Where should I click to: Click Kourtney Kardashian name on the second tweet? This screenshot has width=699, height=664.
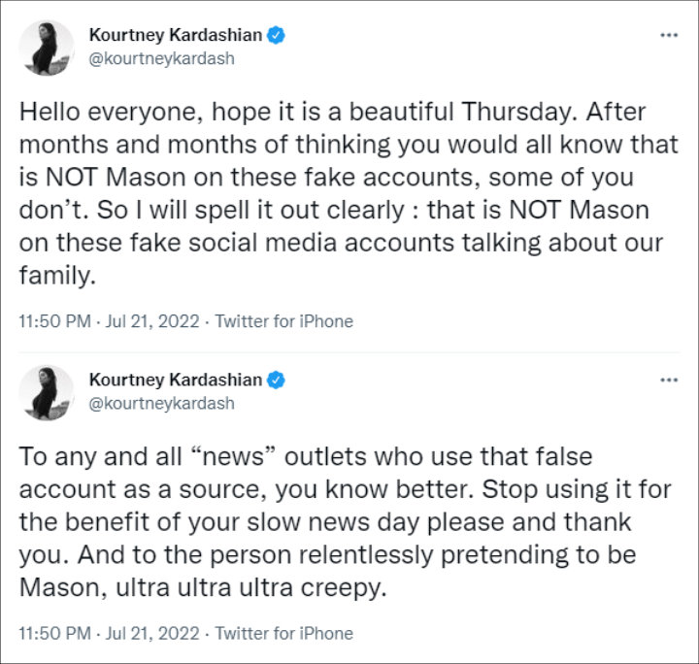(176, 379)
